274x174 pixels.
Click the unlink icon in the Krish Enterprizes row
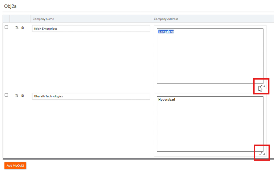[x=17, y=28]
